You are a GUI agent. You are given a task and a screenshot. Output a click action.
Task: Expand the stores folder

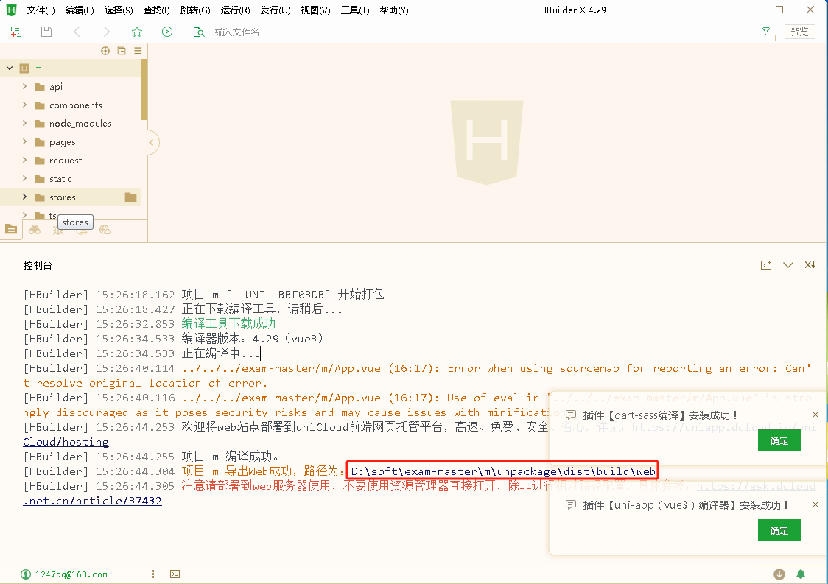point(24,197)
